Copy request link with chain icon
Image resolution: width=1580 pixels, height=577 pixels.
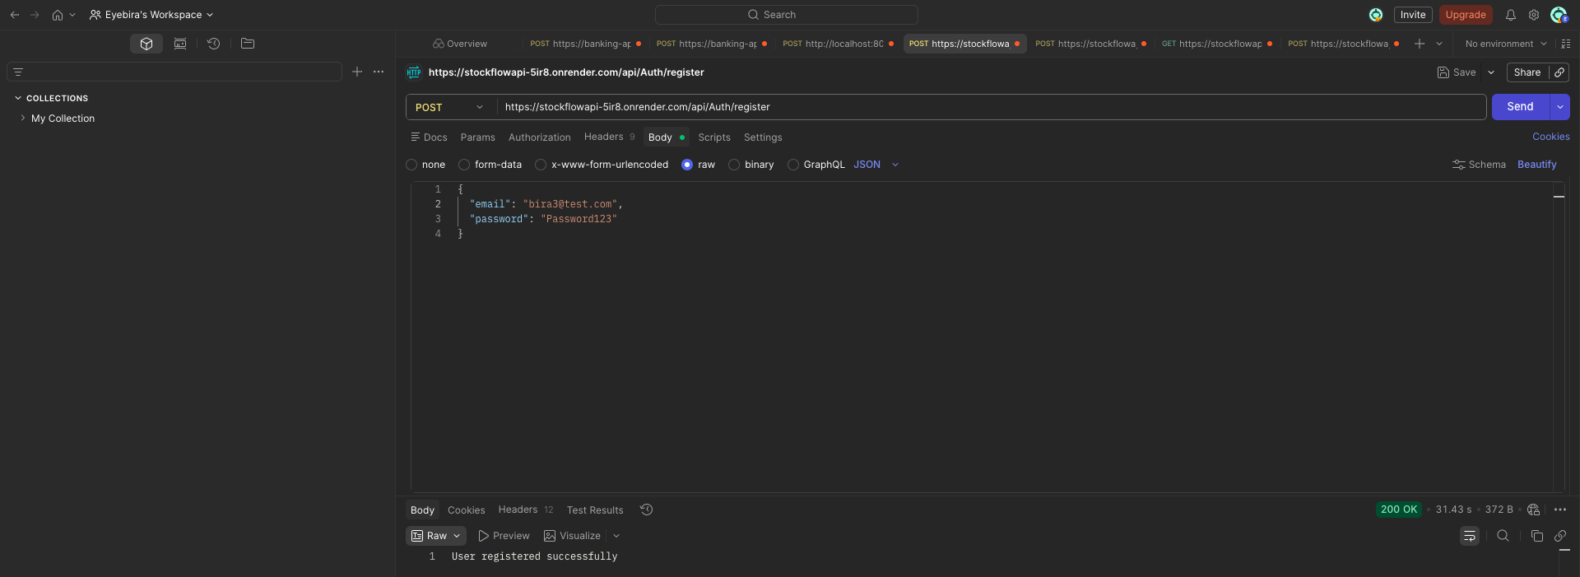[1559, 72]
